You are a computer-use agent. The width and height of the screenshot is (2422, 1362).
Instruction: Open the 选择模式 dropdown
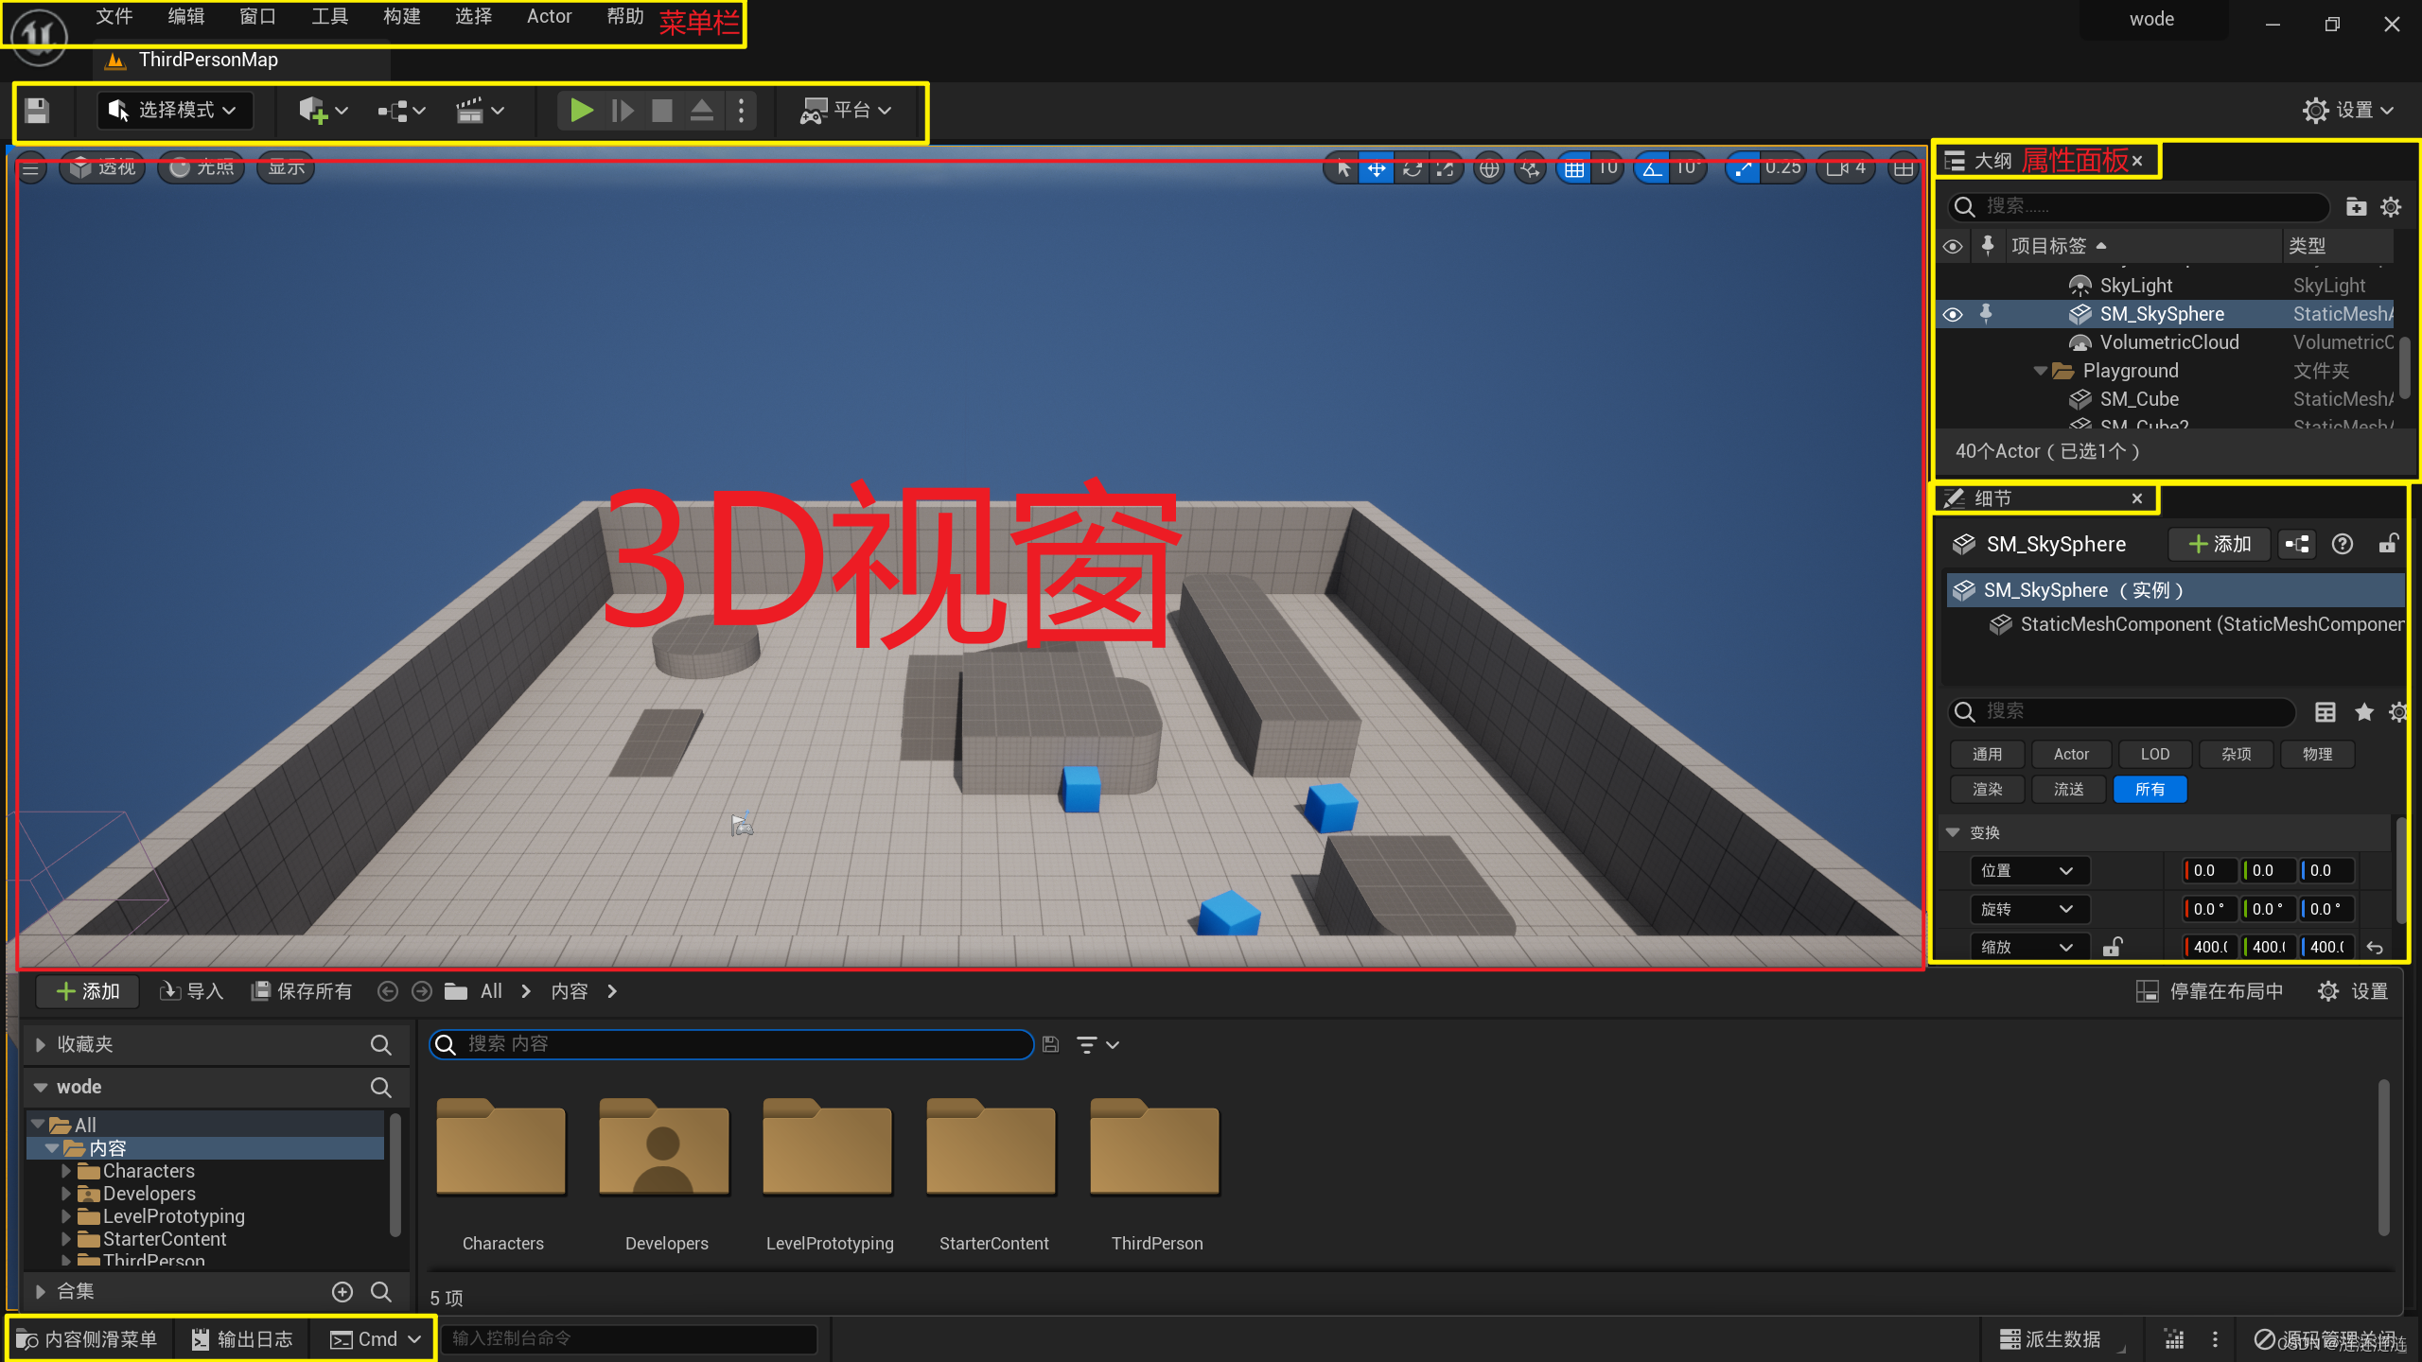(x=174, y=111)
